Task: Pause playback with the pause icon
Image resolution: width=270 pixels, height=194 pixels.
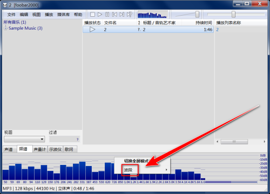Action: 107,15
